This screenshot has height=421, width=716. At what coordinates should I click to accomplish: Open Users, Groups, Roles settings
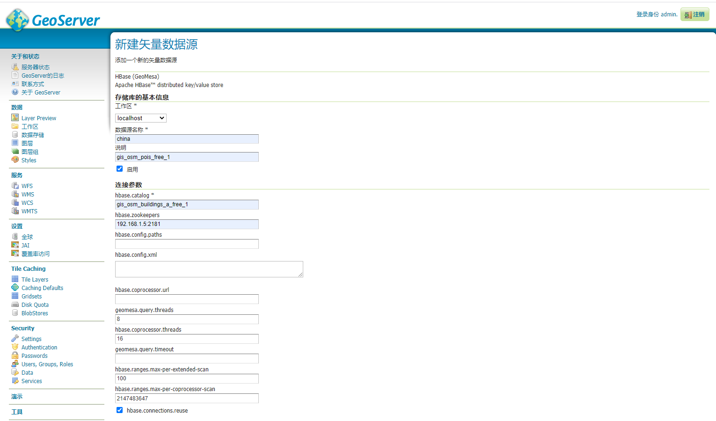[47, 363]
